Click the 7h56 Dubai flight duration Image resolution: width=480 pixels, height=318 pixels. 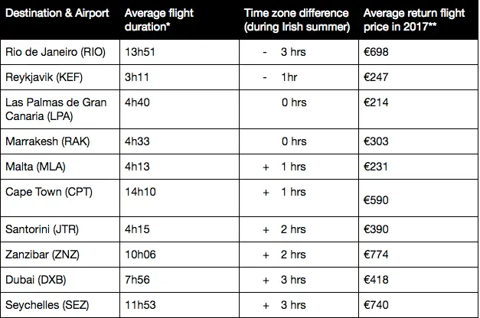tap(137, 280)
